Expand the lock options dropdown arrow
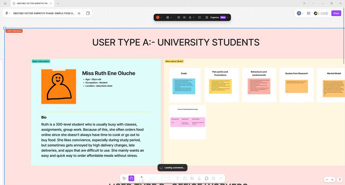 pos(194,17)
